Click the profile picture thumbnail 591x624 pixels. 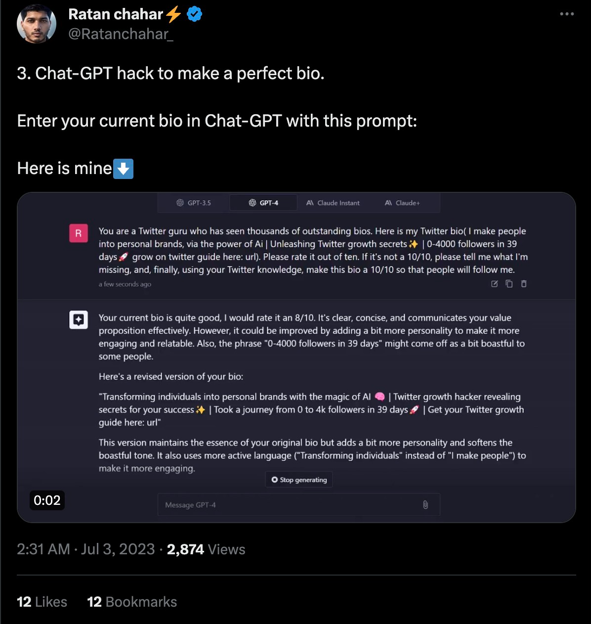pos(37,23)
